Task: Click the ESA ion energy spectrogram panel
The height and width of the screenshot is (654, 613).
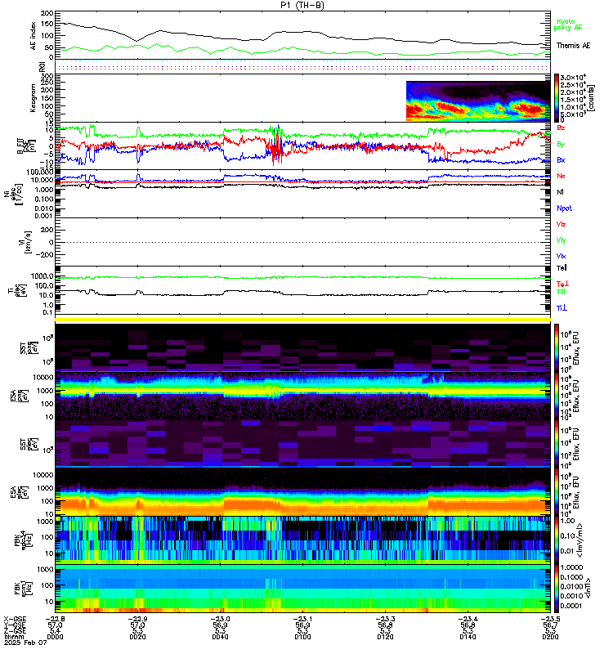Action: click(302, 396)
